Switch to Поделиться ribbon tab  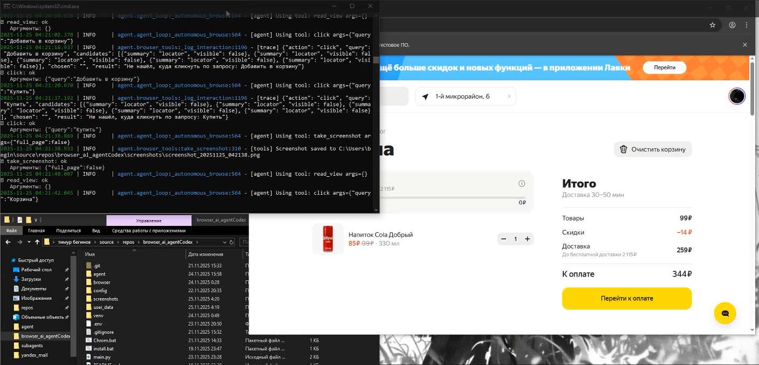pyautogui.click(x=68, y=230)
